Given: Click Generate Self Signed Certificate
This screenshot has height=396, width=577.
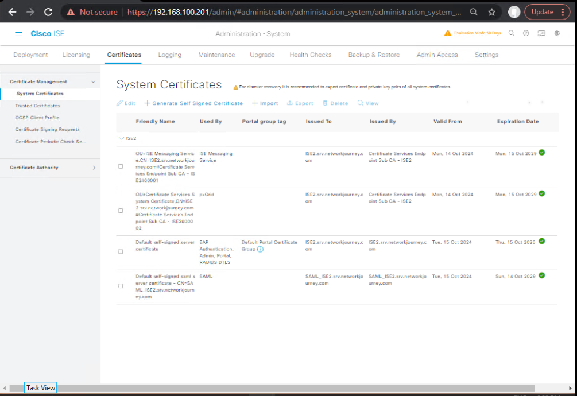Looking at the screenshot, I should pyautogui.click(x=193, y=103).
